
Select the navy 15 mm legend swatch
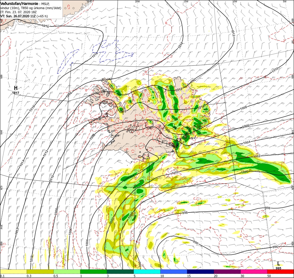[x=201, y=272]
